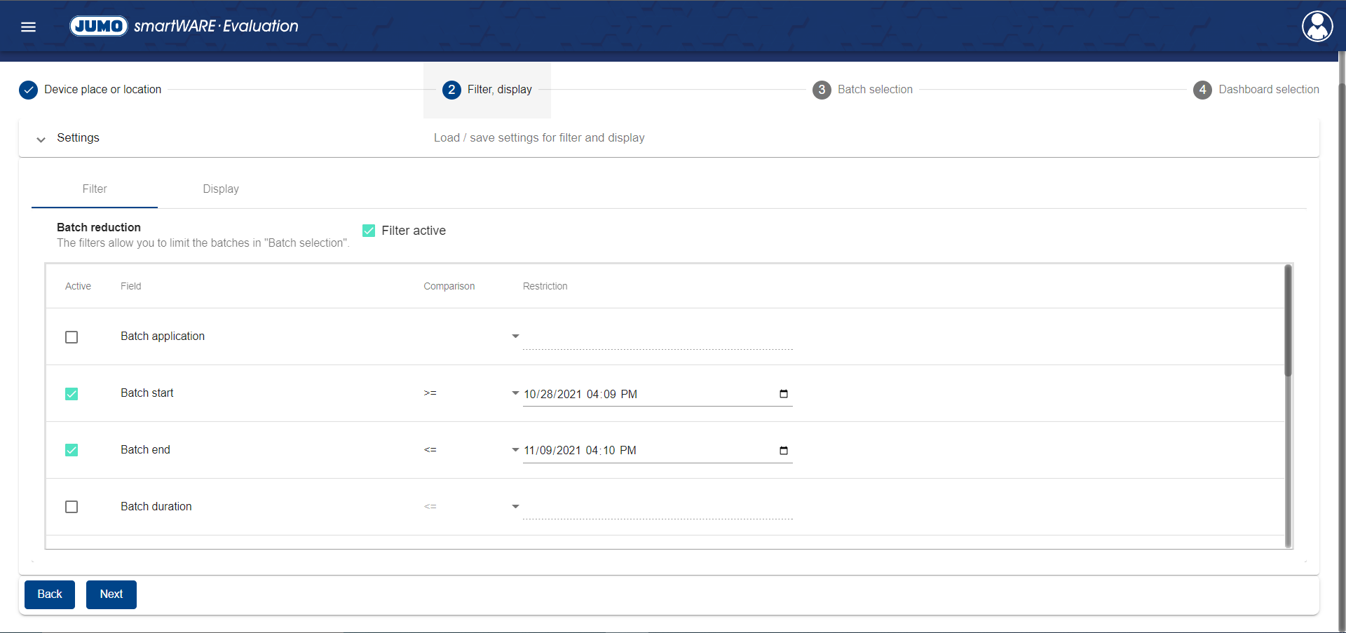Disable the Batch start filter checkbox
1346x633 pixels.
click(72, 394)
